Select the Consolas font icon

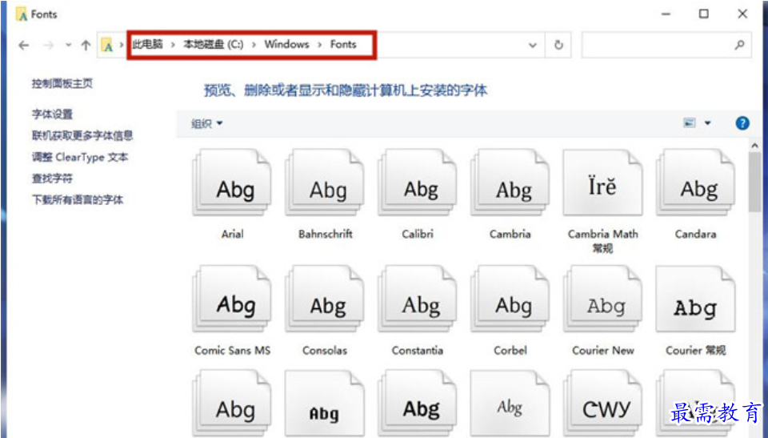(325, 299)
